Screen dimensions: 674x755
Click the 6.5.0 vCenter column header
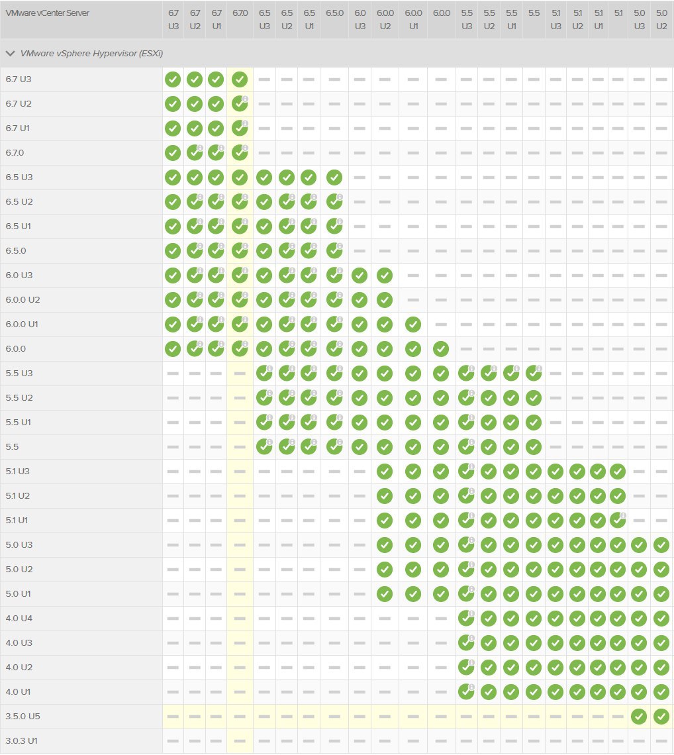(x=334, y=13)
